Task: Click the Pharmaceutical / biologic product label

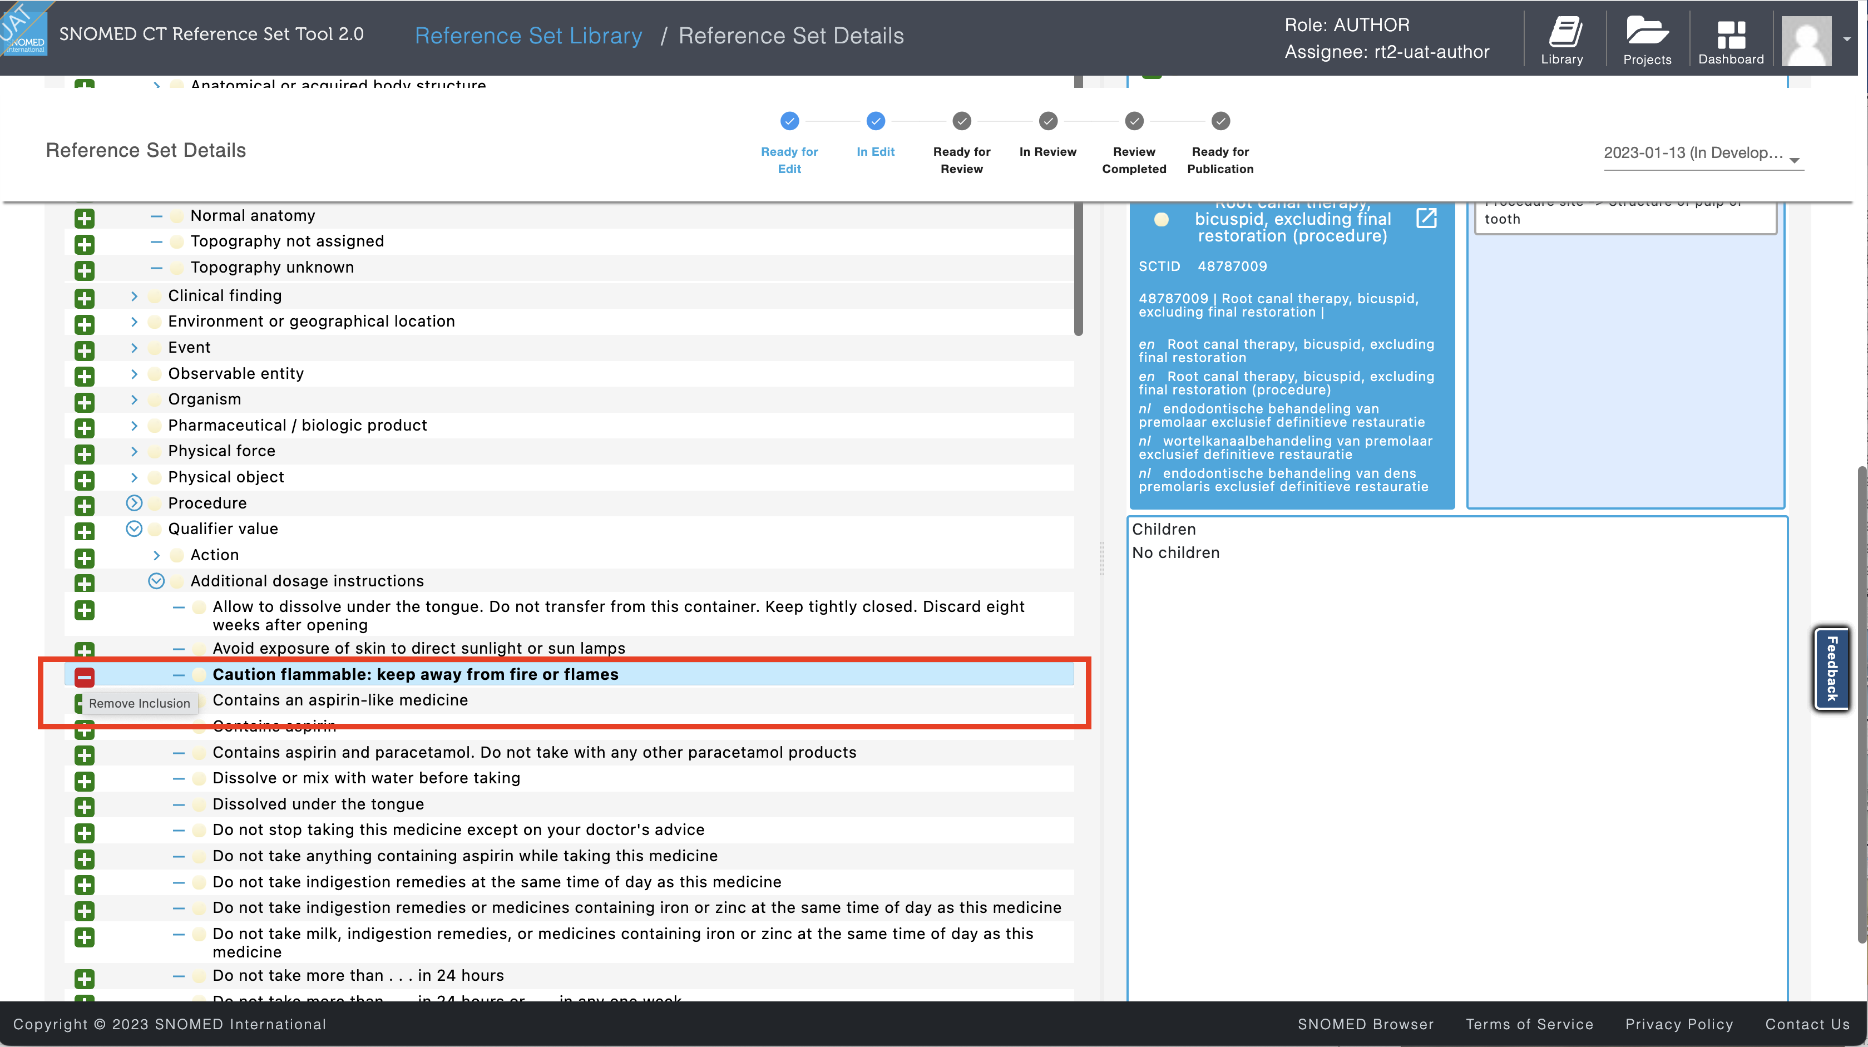Action: pos(297,426)
